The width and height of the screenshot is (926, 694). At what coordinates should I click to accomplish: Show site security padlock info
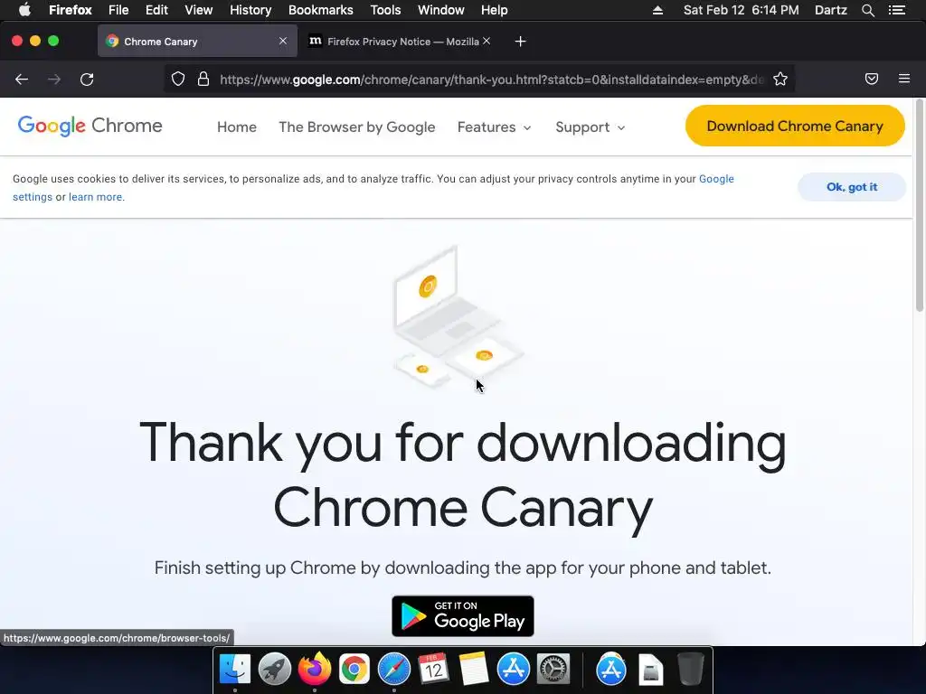point(203,80)
